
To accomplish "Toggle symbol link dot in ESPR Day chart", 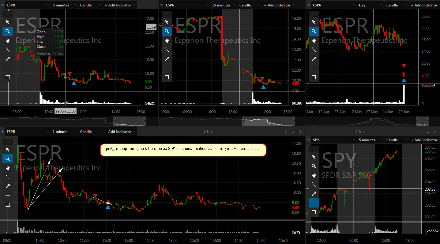I will [x=308, y=5].
